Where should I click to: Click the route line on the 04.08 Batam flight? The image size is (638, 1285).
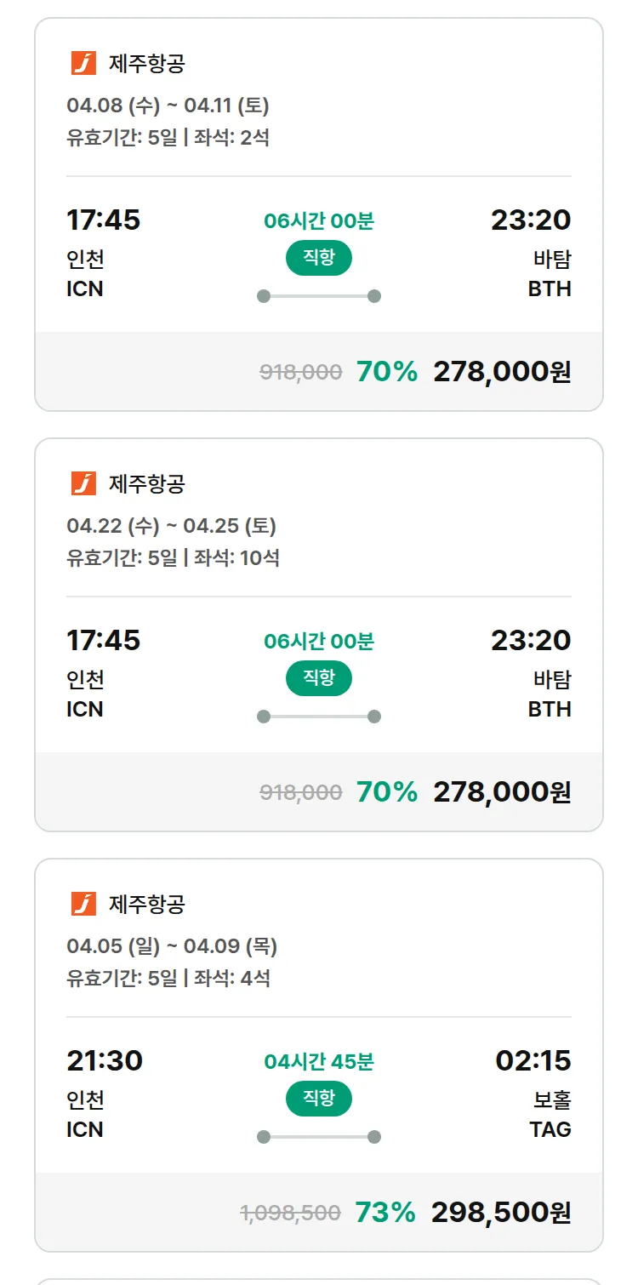pos(319,296)
